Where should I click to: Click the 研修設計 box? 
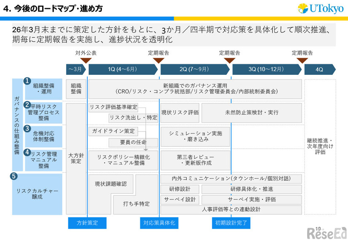(180, 189)
